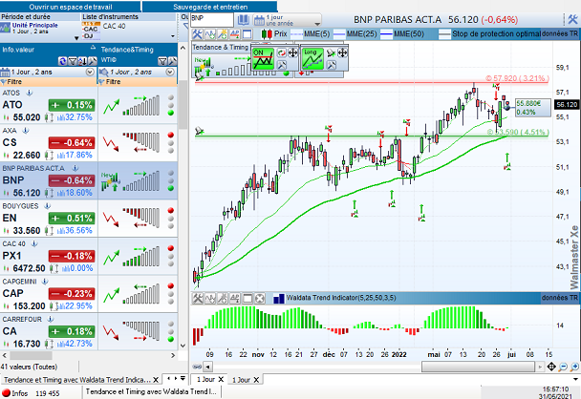Close the second 1 Jour tab
The width and height of the screenshot is (581, 399).
coord(256,380)
